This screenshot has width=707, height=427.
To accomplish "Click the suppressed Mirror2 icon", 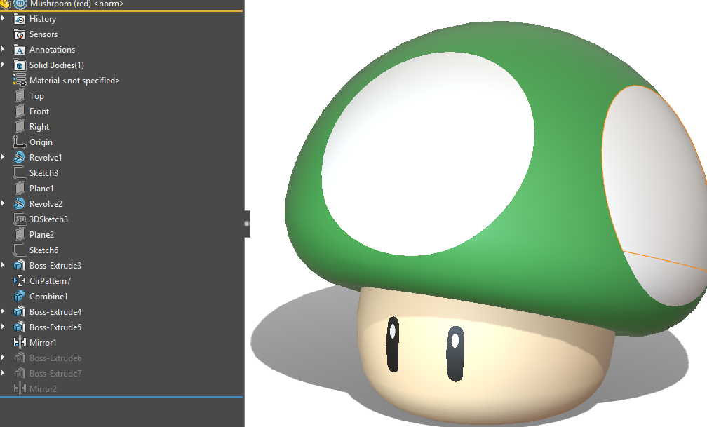I will [20, 388].
